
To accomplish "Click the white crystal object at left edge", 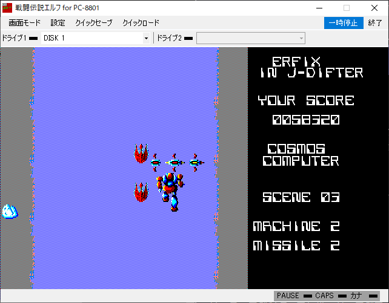I will coord(10,212).
